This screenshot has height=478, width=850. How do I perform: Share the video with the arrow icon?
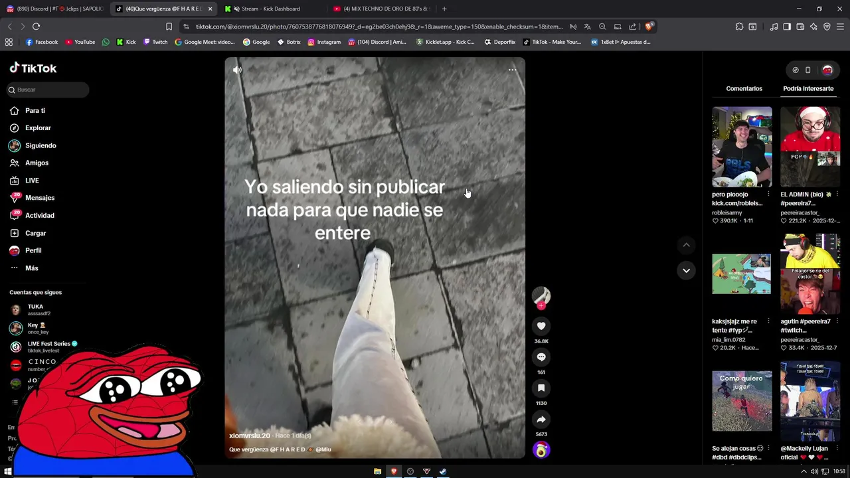(541, 420)
